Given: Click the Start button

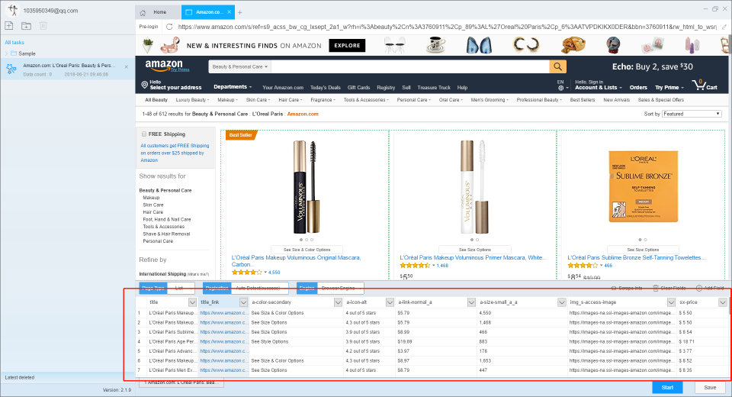Looking at the screenshot, I should pos(668,387).
